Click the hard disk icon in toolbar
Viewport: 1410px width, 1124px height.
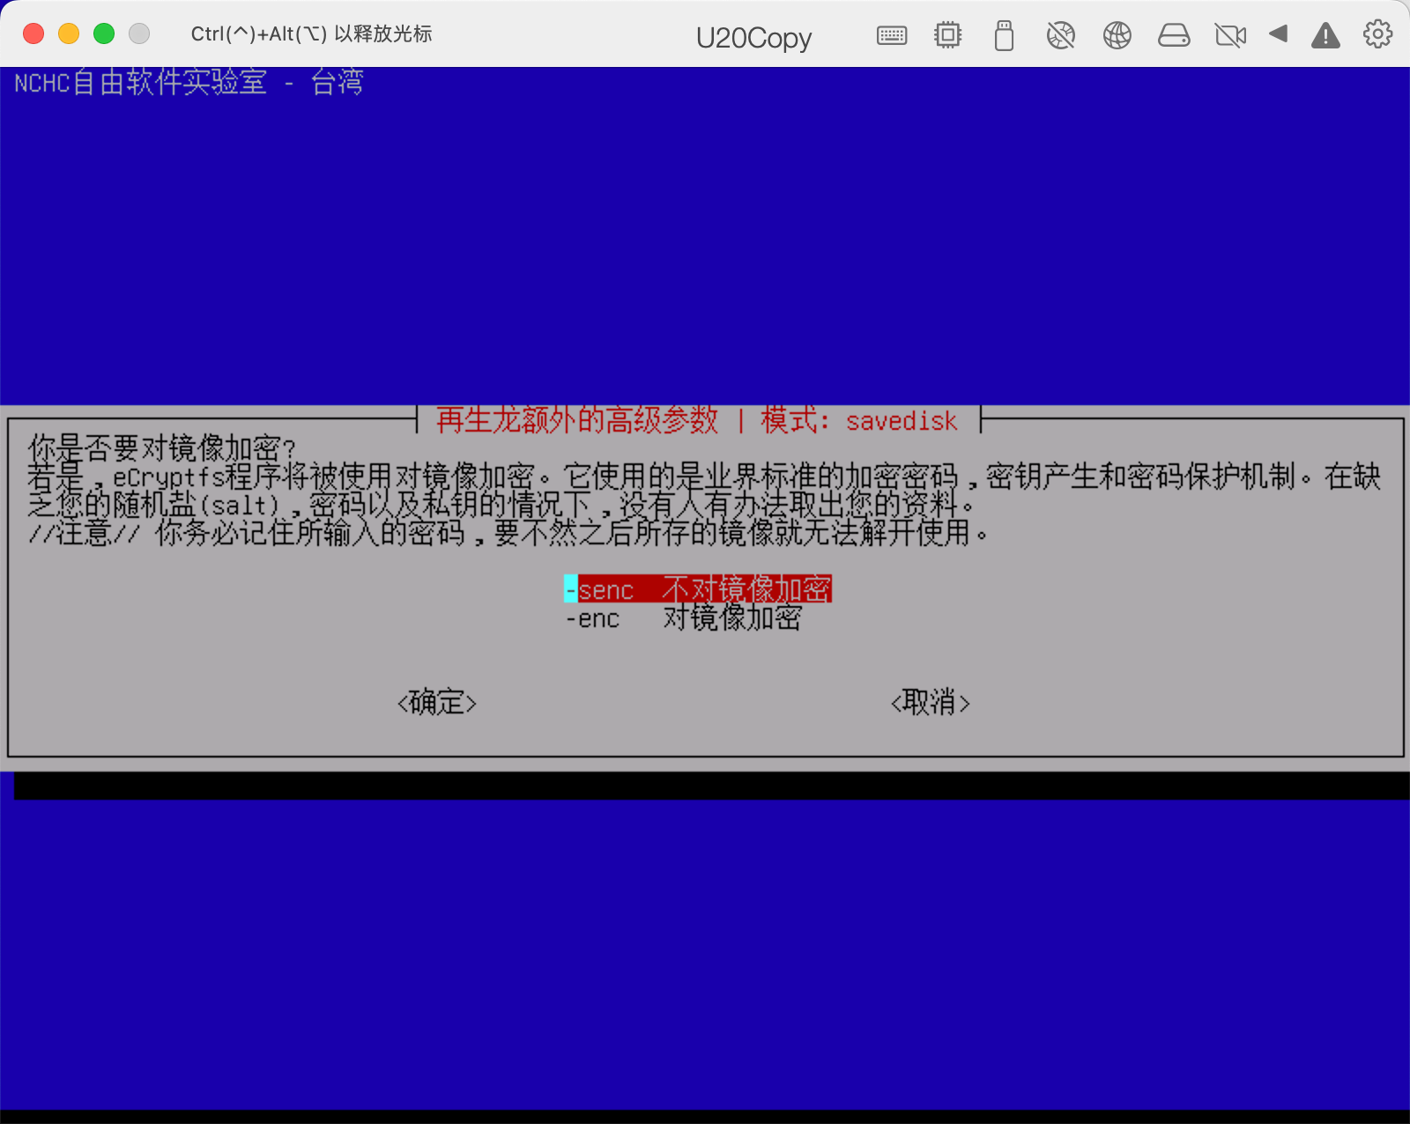1174,35
